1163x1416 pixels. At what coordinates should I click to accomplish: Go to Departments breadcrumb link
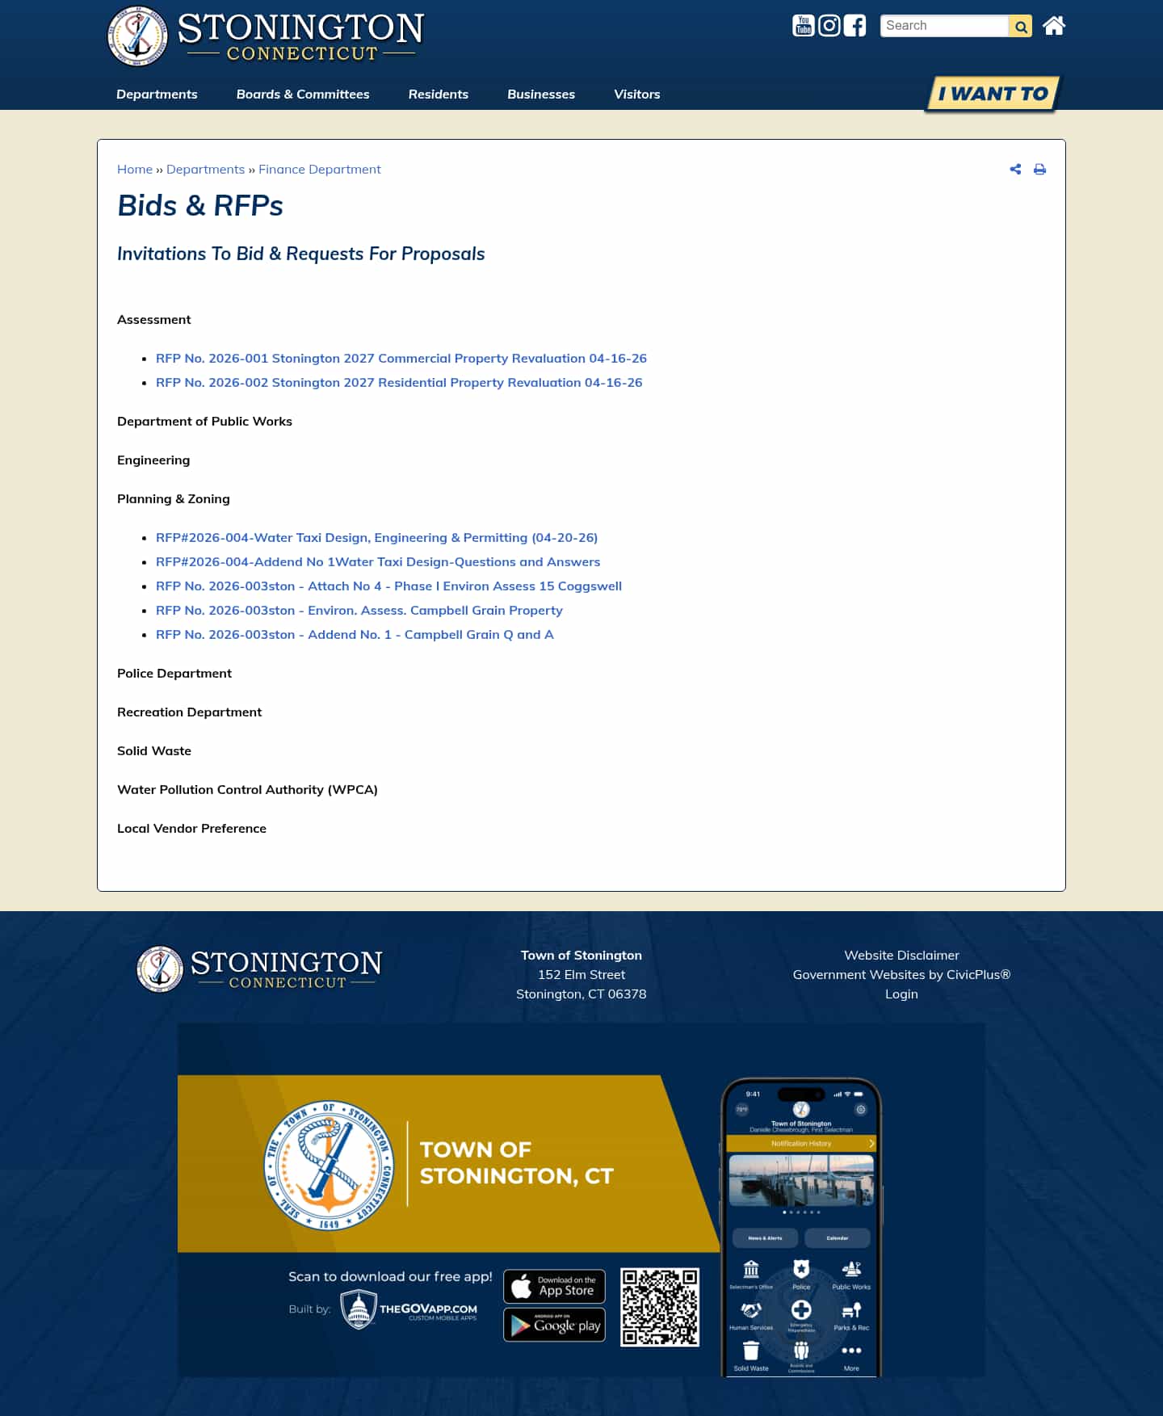coord(205,169)
